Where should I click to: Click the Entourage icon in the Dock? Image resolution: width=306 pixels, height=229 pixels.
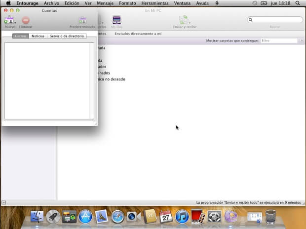click(x=230, y=216)
